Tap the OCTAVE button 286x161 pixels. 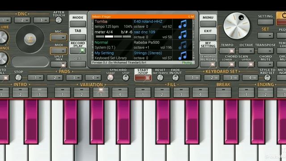246,51
